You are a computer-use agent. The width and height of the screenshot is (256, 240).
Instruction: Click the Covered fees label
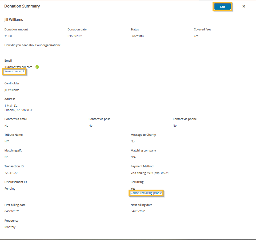pyautogui.click(x=202, y=29)
